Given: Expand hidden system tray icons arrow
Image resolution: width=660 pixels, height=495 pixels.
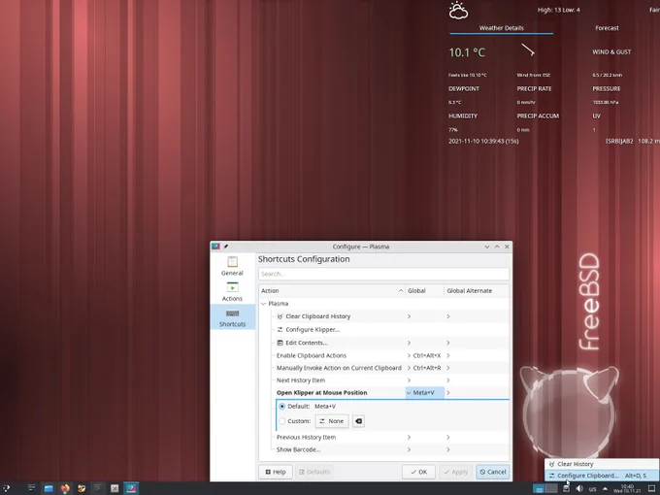Looking at the screenshot, I should 606,488.
